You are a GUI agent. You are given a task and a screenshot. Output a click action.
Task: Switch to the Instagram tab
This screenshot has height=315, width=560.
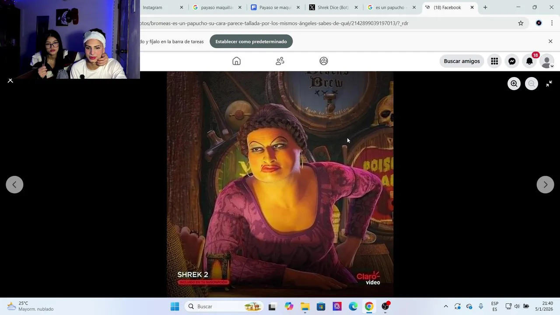pos(152,7)
